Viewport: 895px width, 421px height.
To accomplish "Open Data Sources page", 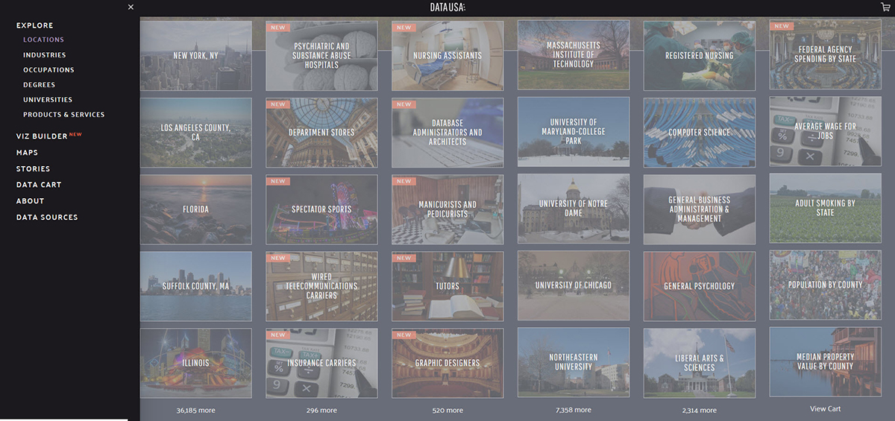I will click(47, 218).
